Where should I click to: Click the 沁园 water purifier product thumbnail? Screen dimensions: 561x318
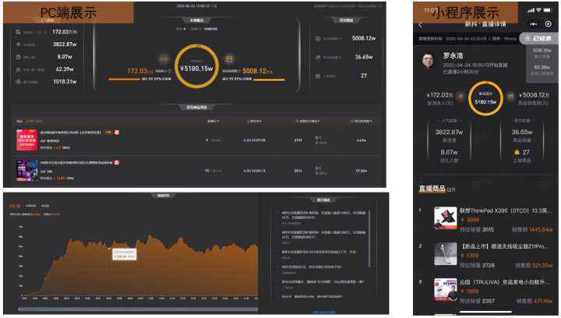click(445, 289)
